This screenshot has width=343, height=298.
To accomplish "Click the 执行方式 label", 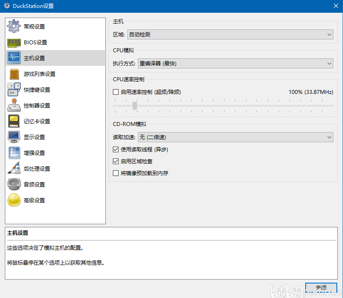I will coord(124,64).
